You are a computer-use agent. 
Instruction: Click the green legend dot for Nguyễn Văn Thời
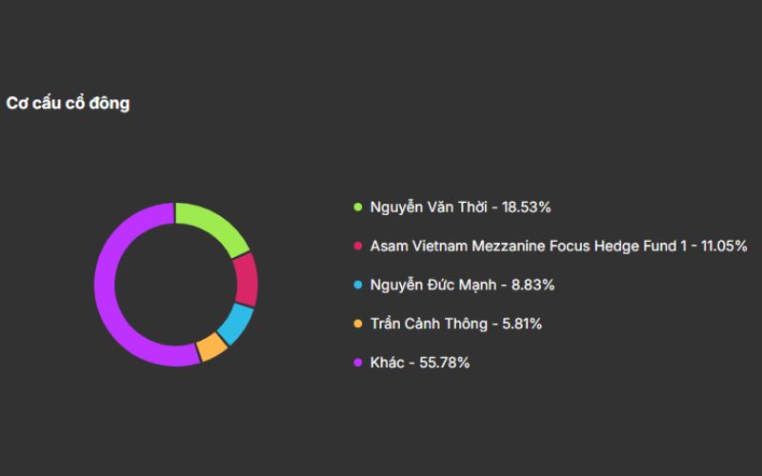point(358,207)
